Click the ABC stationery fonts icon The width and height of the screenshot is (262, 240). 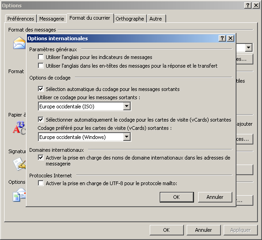19,128
